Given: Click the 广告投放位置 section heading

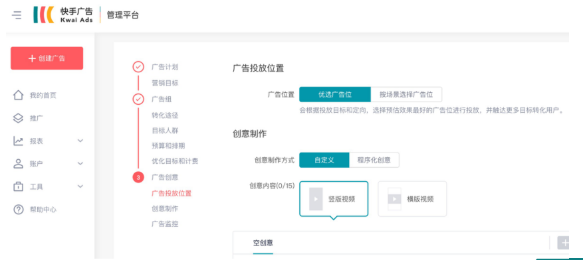Looking at the screenshot, I should [x=258, y=68].
